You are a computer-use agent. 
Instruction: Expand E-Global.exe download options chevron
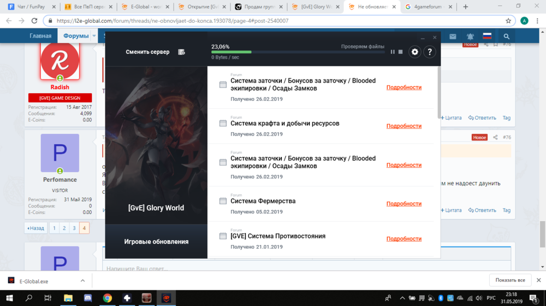click(x=82, y=281)
